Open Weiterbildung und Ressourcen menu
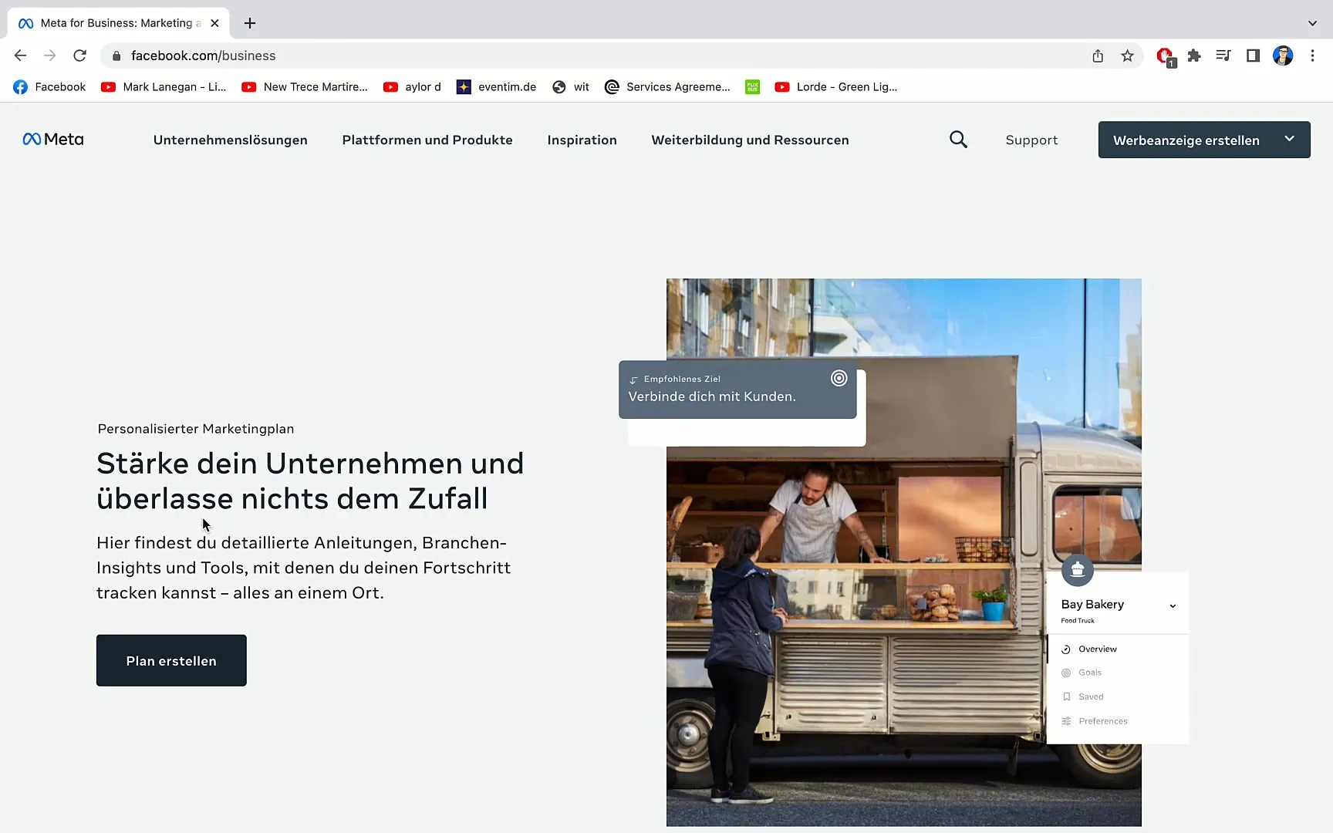Viewport: 1333px width, 833px height. (750, 140)
